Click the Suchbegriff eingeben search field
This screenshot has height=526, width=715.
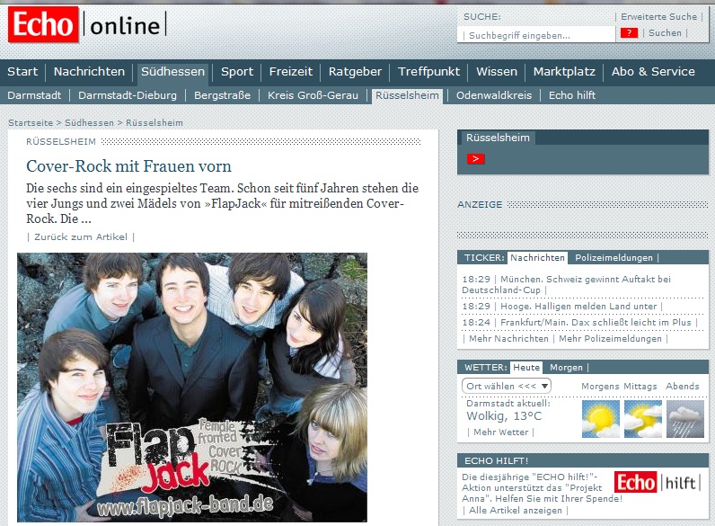click(x=536, y=35)
